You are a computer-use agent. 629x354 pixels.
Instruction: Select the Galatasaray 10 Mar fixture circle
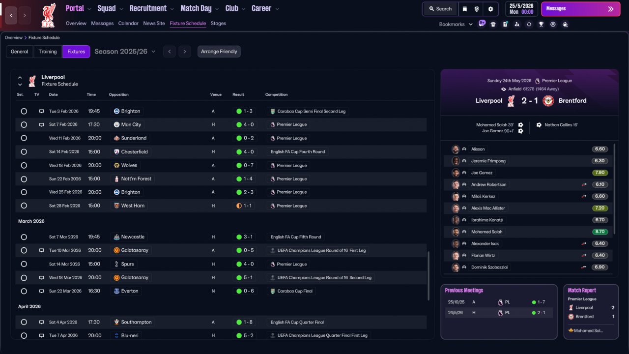click(x=24, y=250)
